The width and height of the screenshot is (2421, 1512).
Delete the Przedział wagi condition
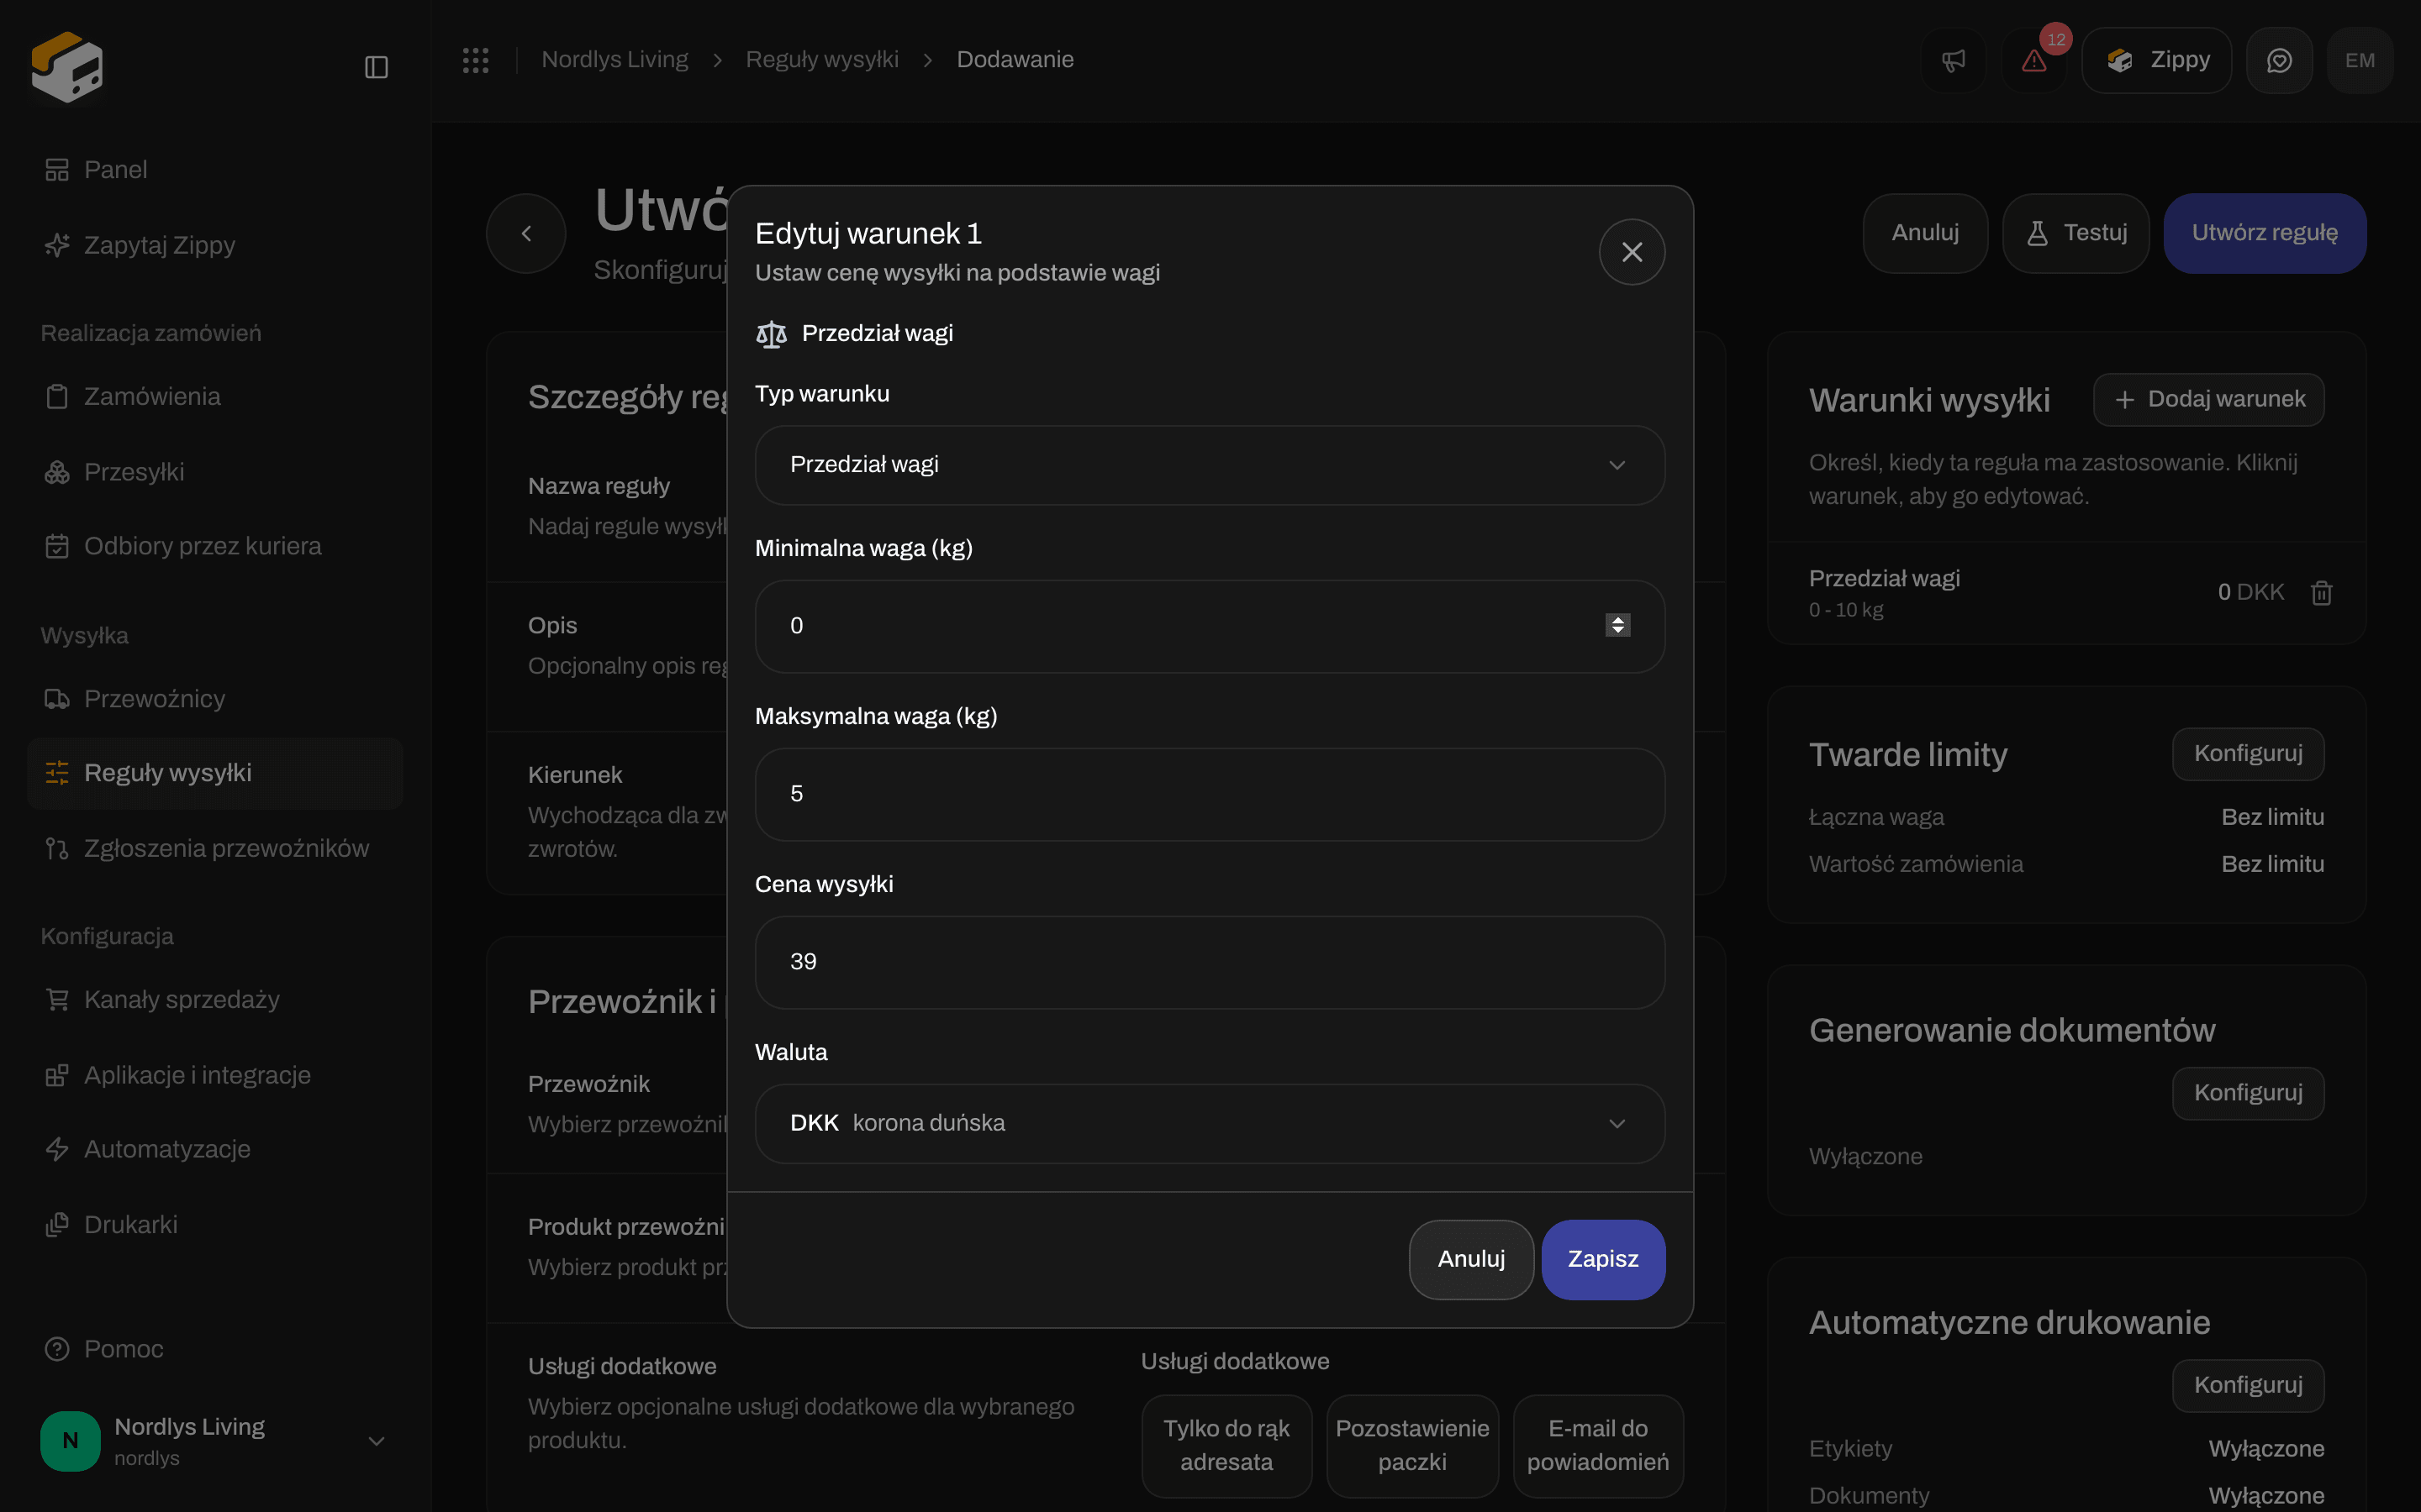pyautogui.click(x=2321, y=593)
